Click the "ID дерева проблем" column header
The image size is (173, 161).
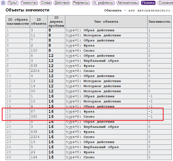point(56,22)
